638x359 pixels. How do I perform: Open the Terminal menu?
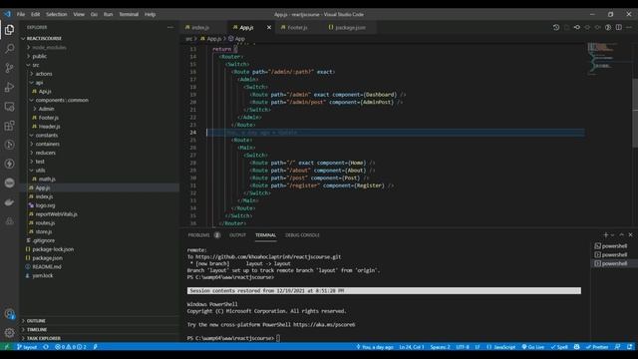pos(129,14)
